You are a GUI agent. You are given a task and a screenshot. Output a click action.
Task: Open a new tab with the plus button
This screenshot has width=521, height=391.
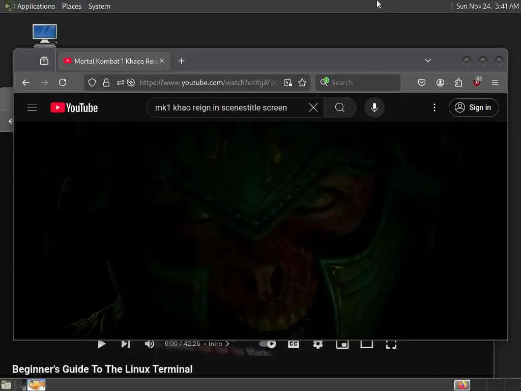tap(182, 61)
